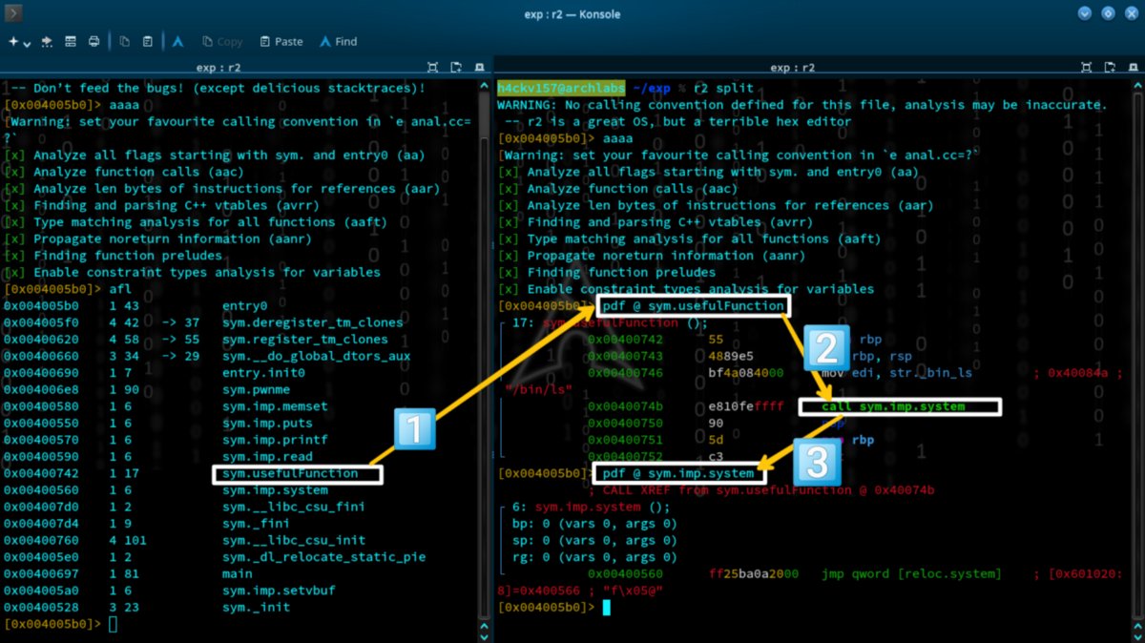1145x643 pixels.
Task: Close the Konsole window
Action: [x=1131, y=13]
